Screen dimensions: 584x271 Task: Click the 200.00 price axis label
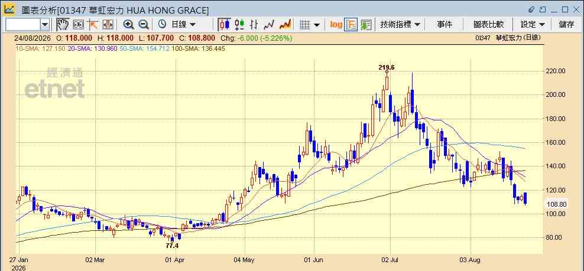coord(556,94)
